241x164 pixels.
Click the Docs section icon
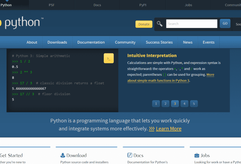click(x=130, y=155)
